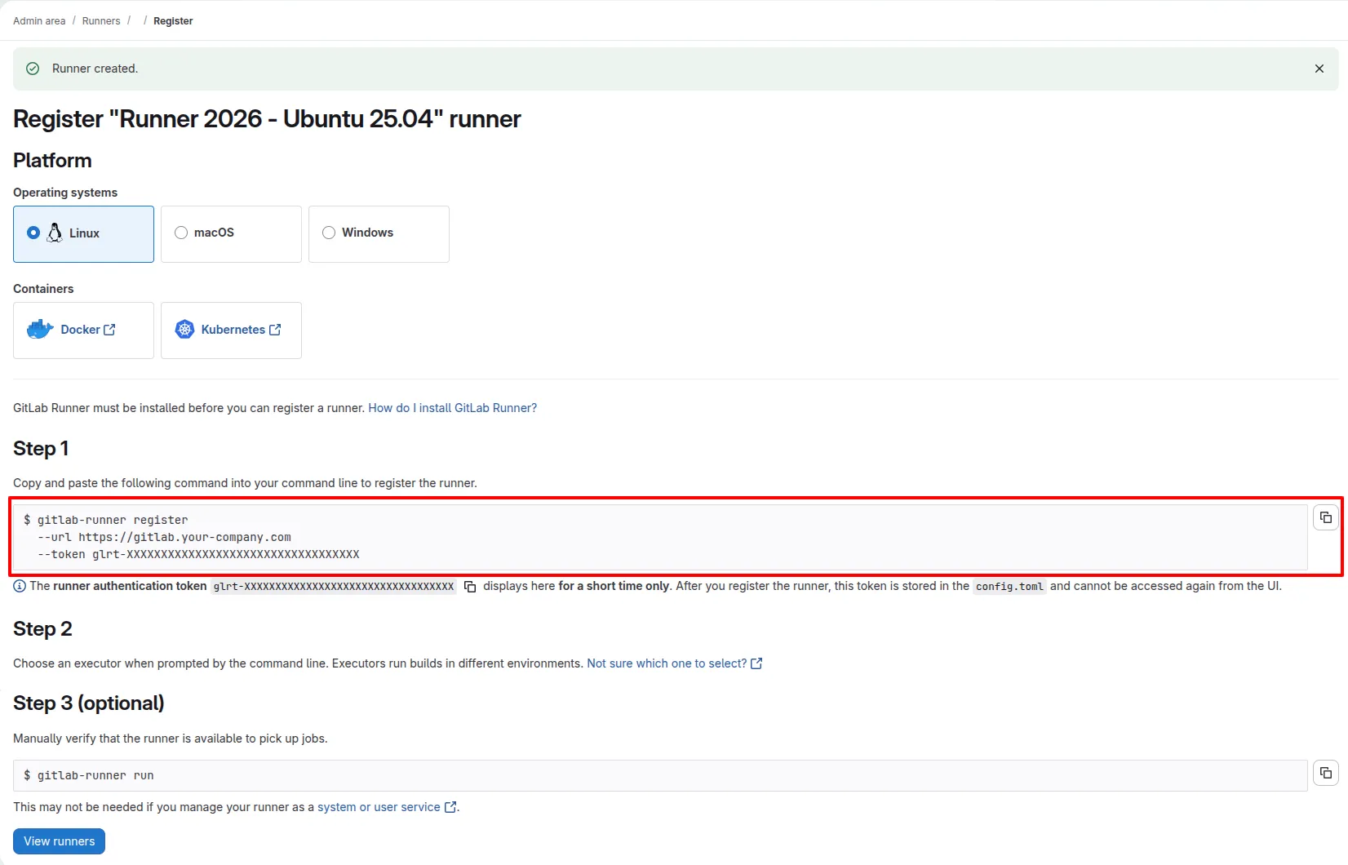1348x865 pixels.
Task: Open system or user service link
Action: (387, 807)
